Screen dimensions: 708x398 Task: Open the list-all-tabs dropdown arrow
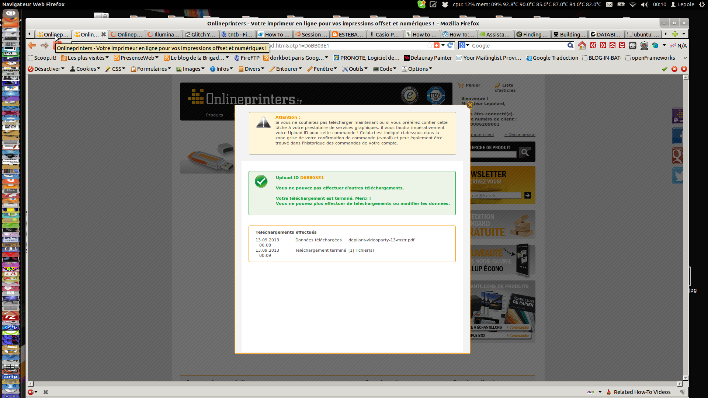684,34
